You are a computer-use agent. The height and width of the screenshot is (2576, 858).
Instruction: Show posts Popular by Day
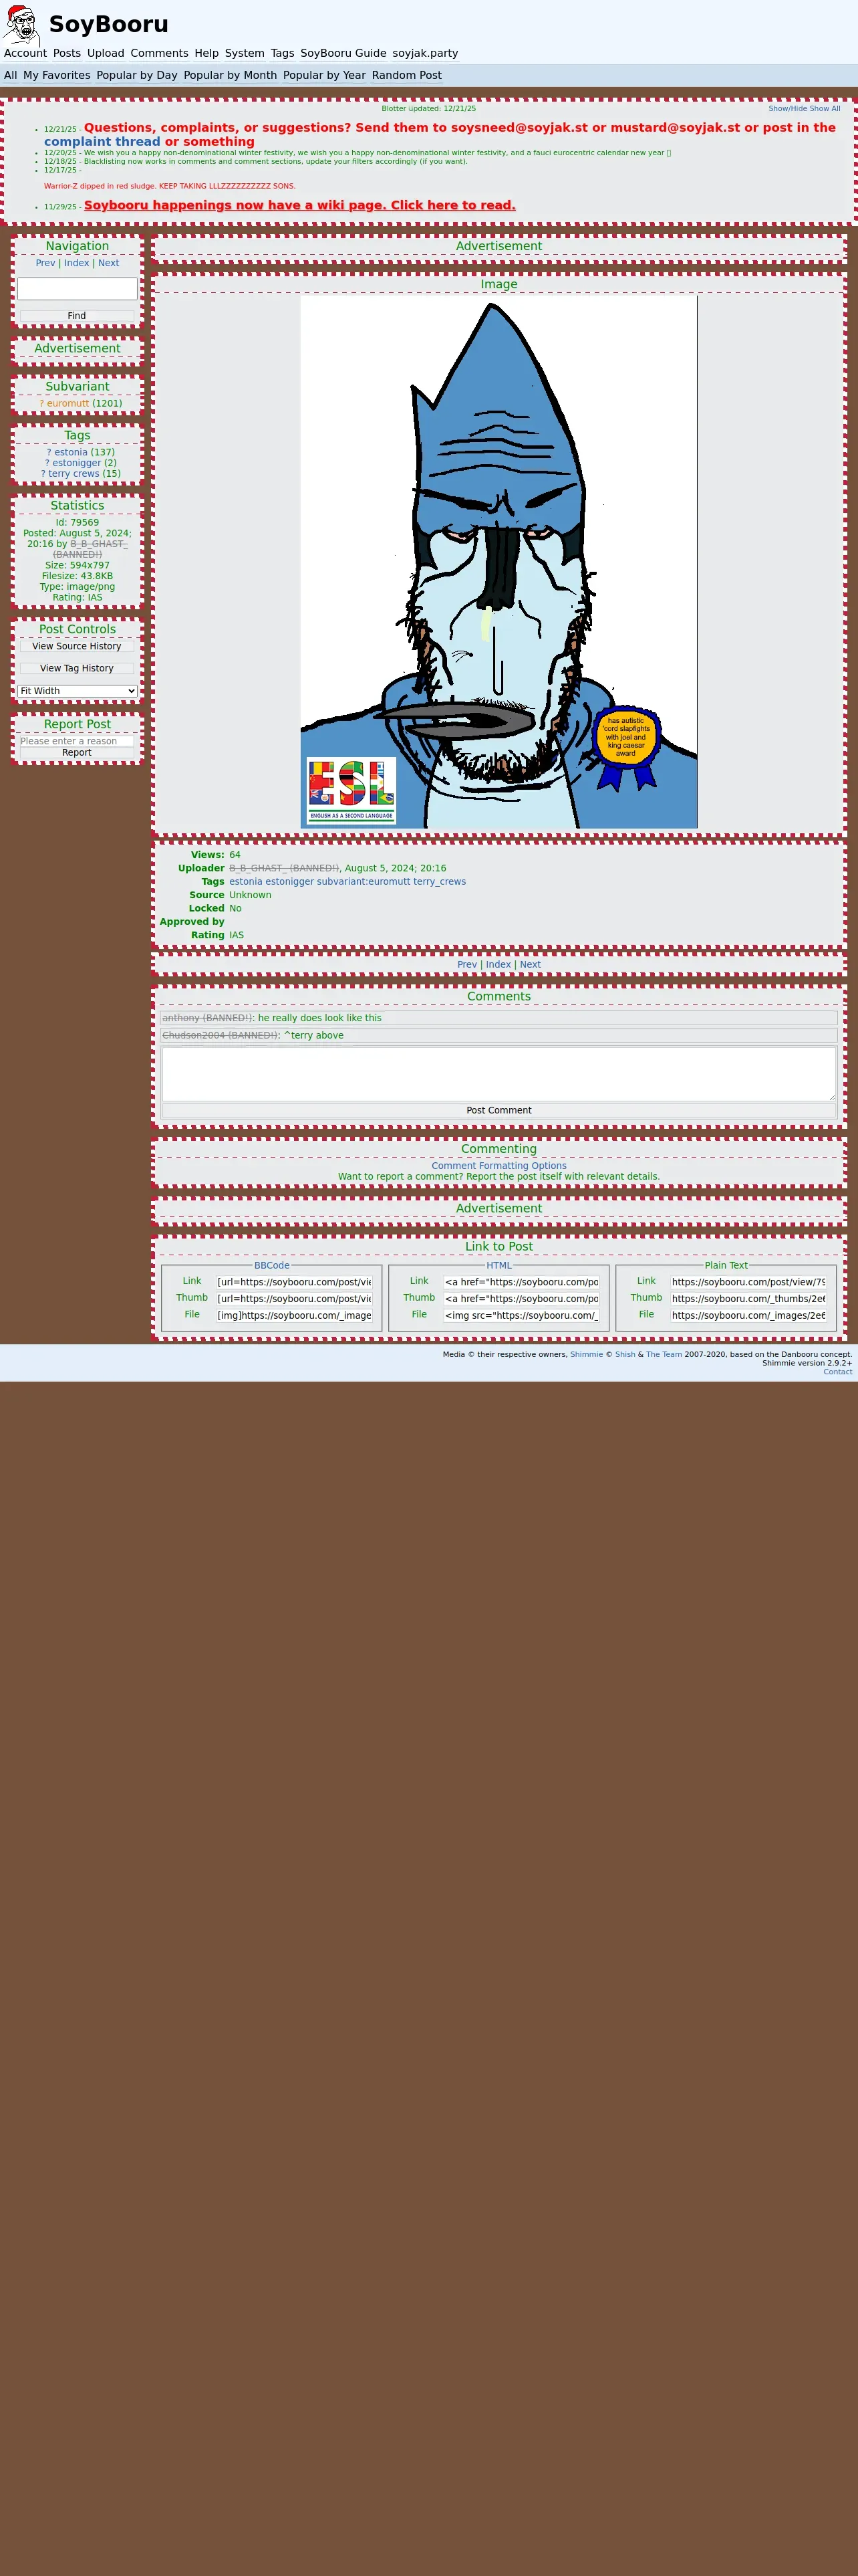tap(137, 75)
